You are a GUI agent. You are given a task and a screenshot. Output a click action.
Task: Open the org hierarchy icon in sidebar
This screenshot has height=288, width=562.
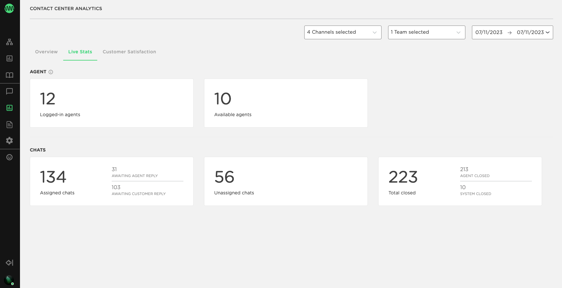click(9, 42)
